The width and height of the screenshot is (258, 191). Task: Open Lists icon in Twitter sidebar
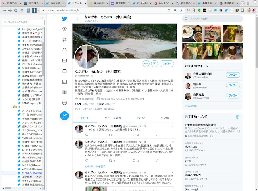pos(64,82)
